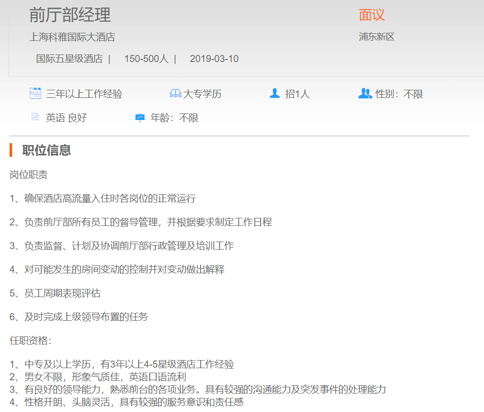484x412 pixels.
Task: Click the presentation board icon beside 年龄
Action: click(x=140, y=118)
